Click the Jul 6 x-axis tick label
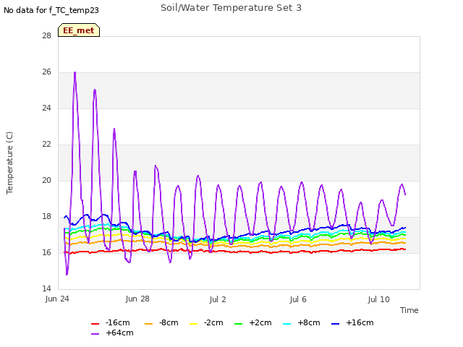463x347 pixels. pyautogui.click(x=298, y=299)
